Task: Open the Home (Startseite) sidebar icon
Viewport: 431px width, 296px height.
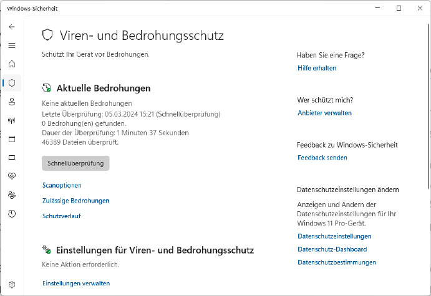Action: (12, 64)
